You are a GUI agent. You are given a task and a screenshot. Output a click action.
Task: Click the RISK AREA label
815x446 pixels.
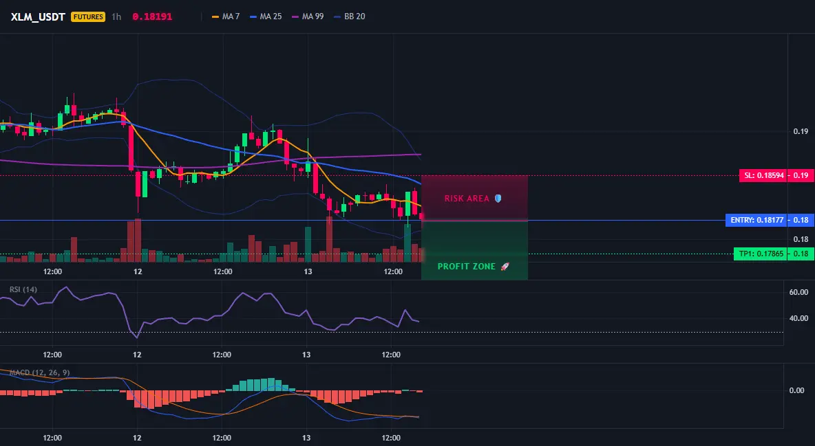point(467,199)
